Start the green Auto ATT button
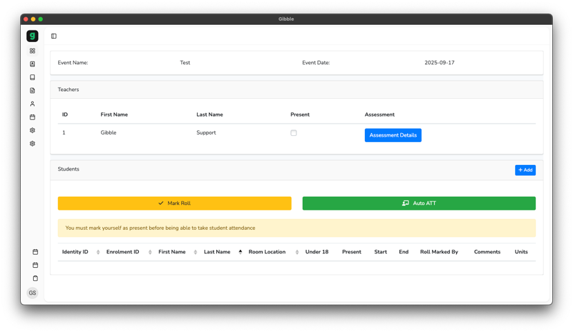 pos(419,204)
